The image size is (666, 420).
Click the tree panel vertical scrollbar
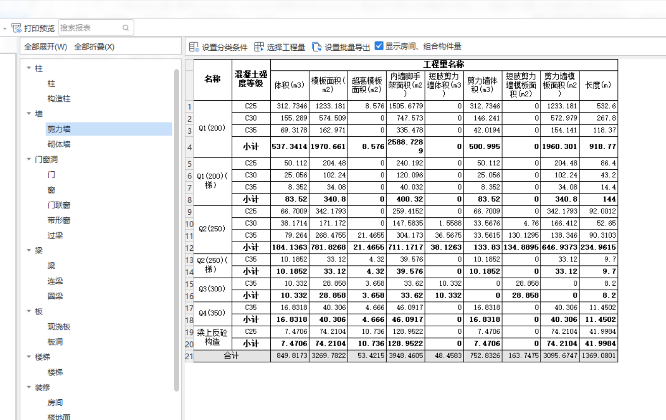(x=177, y=231)
